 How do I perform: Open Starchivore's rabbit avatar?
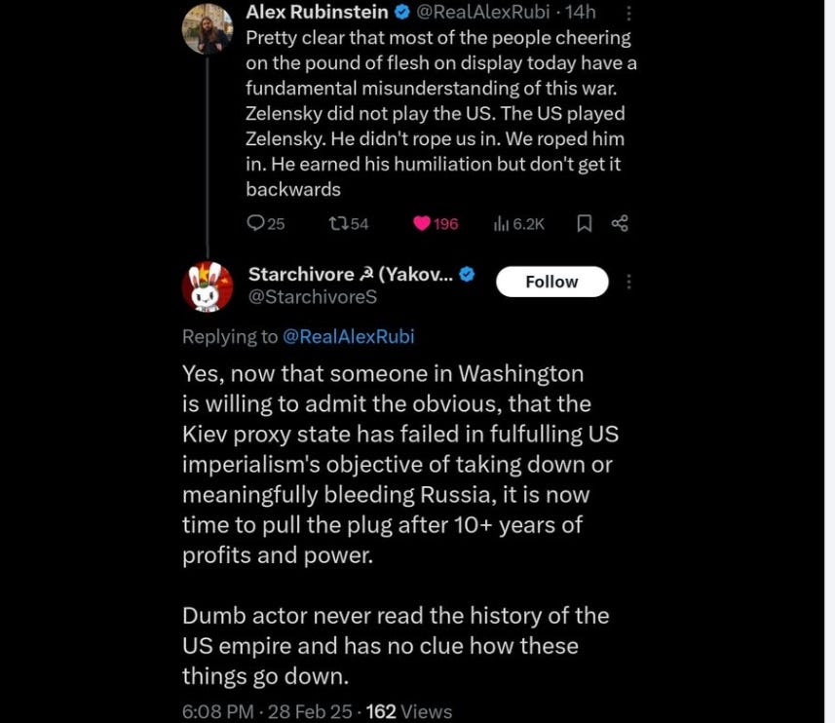[208, 286]
